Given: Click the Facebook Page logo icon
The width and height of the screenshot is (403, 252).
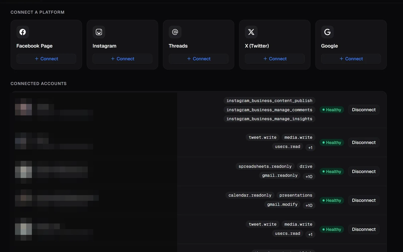Looking at the screenshot, I should coord(23,32).
